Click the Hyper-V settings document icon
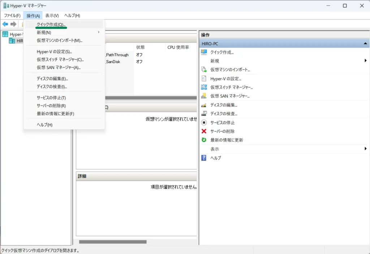Screen dimensions: 370x254 pyautogui.click(x=204, y=78)
